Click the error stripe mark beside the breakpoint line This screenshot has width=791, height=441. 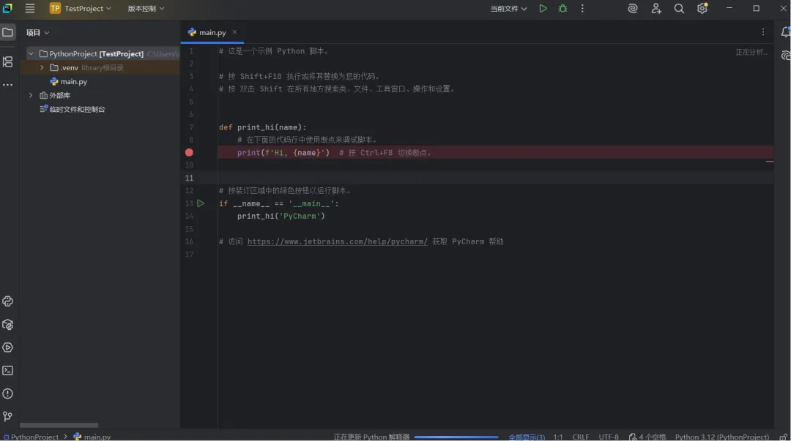(770, 162)
